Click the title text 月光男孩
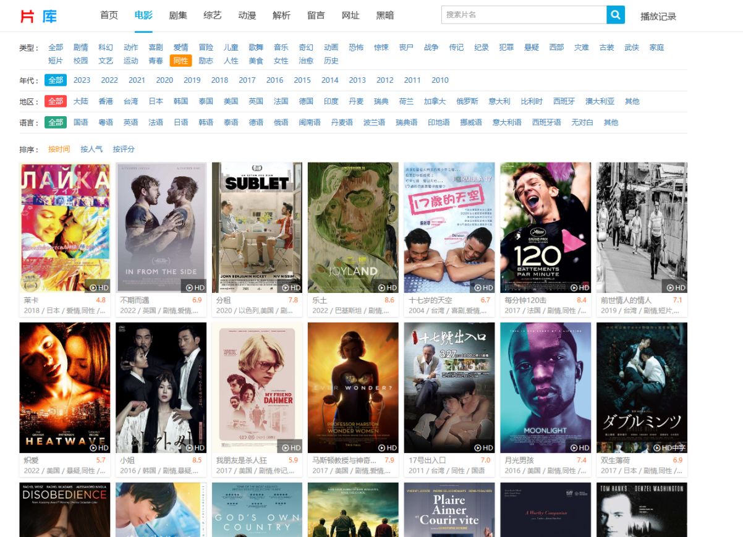Viewport: 743px width, 537px height. pyautogui.click(x=519, y=460)
